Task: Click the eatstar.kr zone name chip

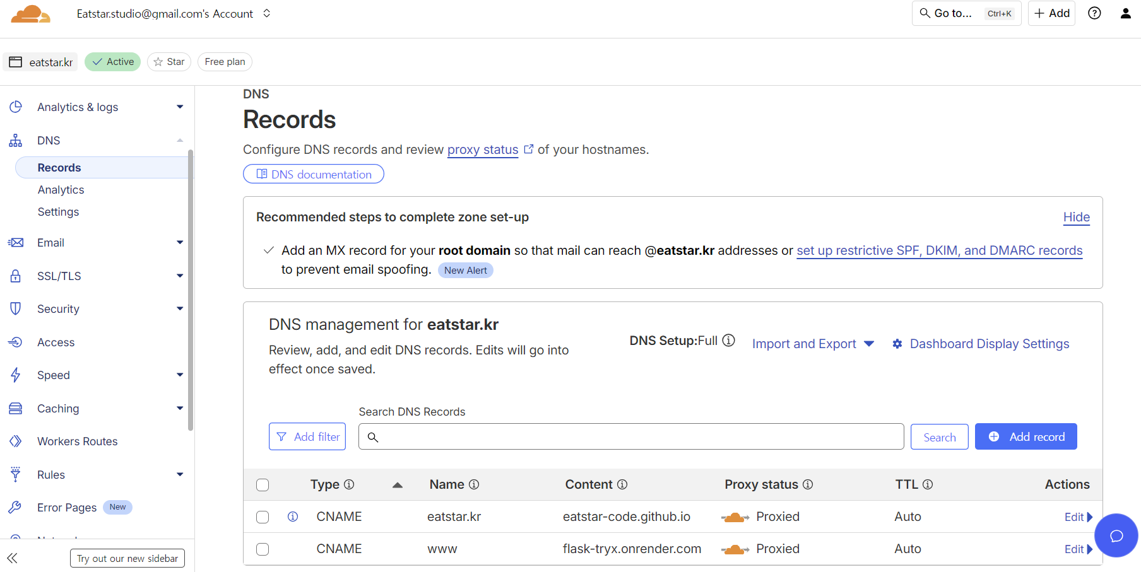Action: (42, 62)
